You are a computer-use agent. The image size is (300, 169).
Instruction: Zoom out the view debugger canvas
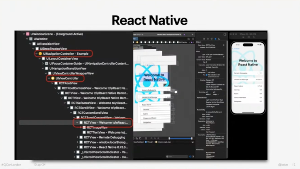[151, 139]
